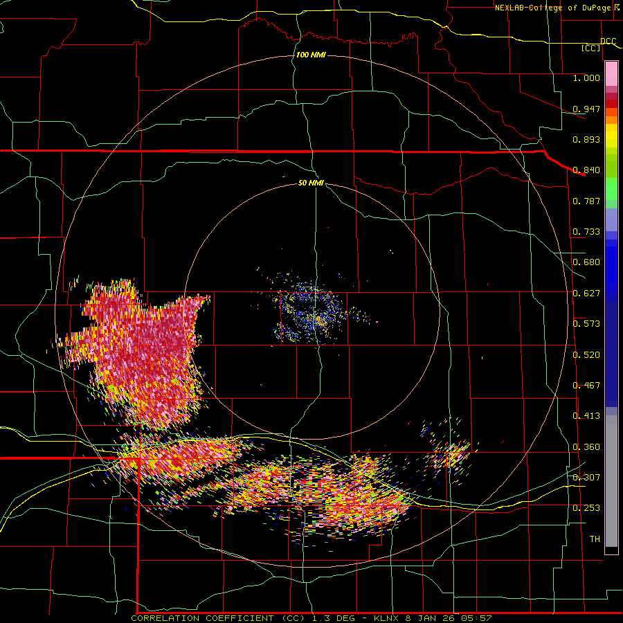Select the 1.000 color scale value
The height and width of the screenshot is (623, 623).
tap(586, 78)
